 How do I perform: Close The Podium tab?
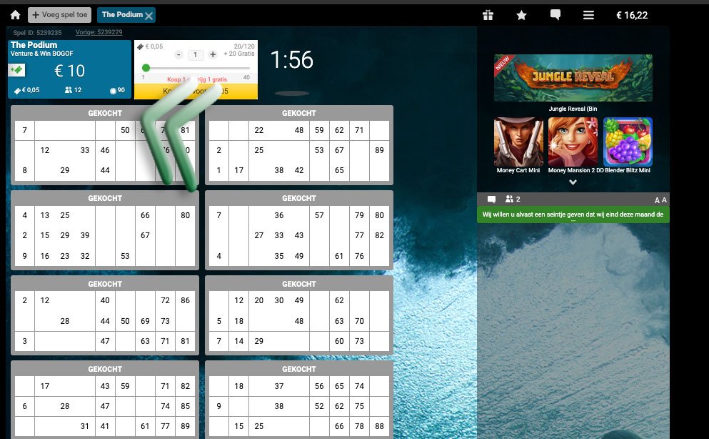[149, 16]
